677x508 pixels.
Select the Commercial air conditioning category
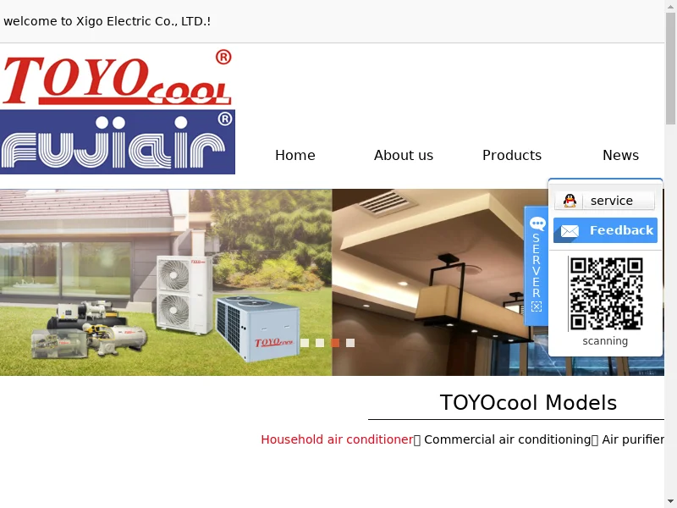507,439
